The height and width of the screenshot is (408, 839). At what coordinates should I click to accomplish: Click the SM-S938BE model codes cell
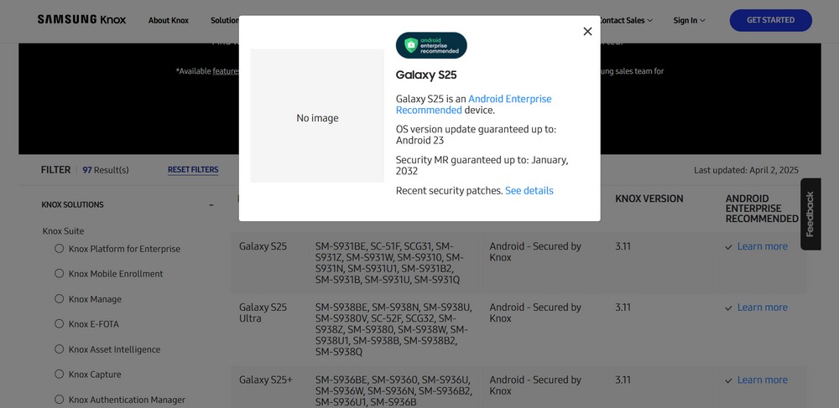(393, 329)
